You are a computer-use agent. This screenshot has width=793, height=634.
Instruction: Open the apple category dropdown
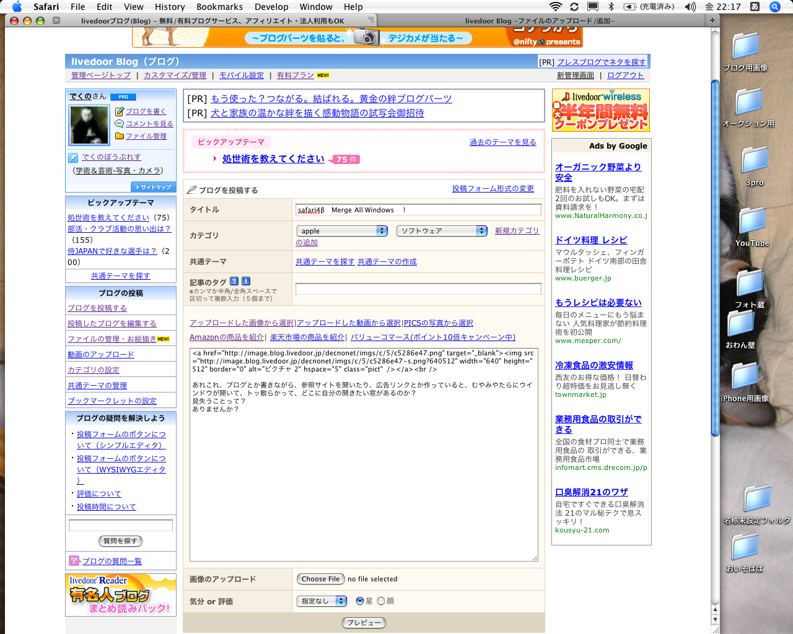click(342, 231)
